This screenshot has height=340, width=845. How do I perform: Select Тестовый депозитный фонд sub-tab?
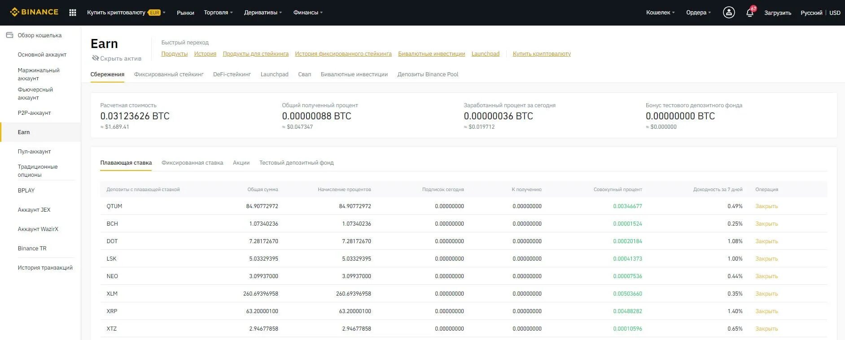(297, 163)
